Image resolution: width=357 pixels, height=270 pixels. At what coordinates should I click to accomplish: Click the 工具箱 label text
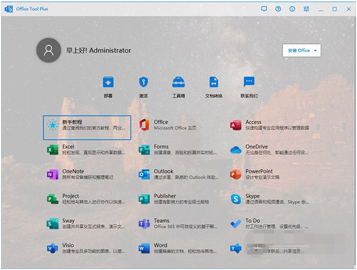coord(178,96)
